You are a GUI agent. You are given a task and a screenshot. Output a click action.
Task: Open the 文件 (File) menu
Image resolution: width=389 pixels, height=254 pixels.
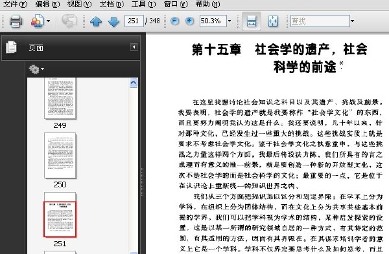point(15,4)
